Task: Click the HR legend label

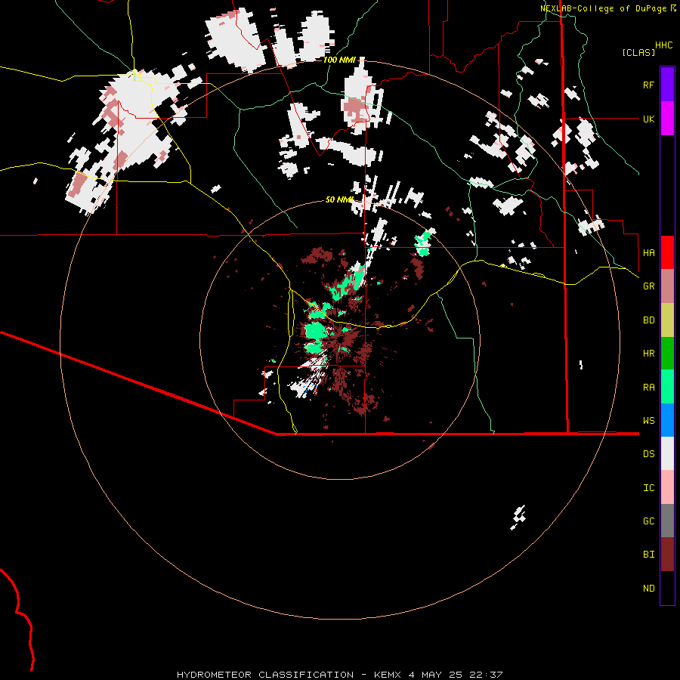Action: click(648, 354)
